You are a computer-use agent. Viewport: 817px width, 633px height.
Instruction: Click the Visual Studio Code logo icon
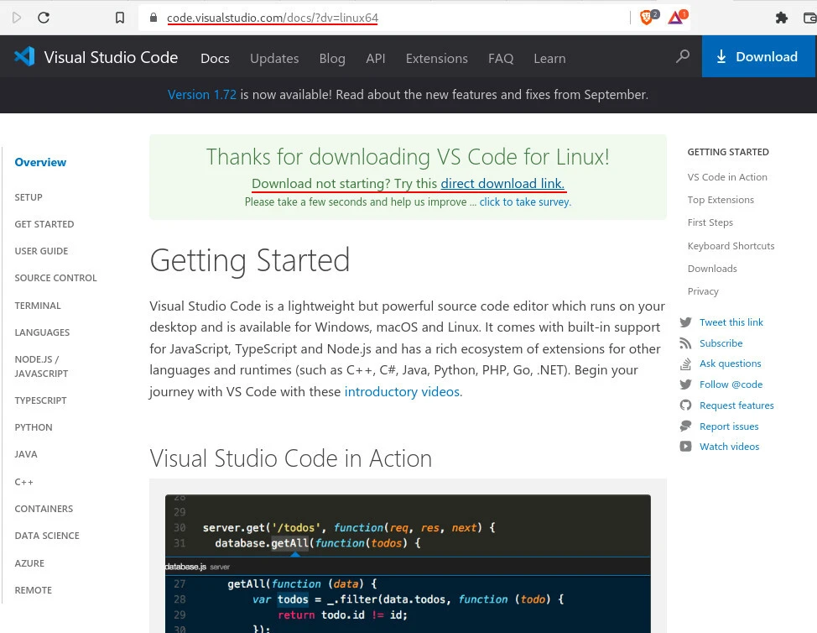[x=24, y=57]
